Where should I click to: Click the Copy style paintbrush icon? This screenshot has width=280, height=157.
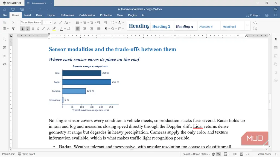[14, 28]
